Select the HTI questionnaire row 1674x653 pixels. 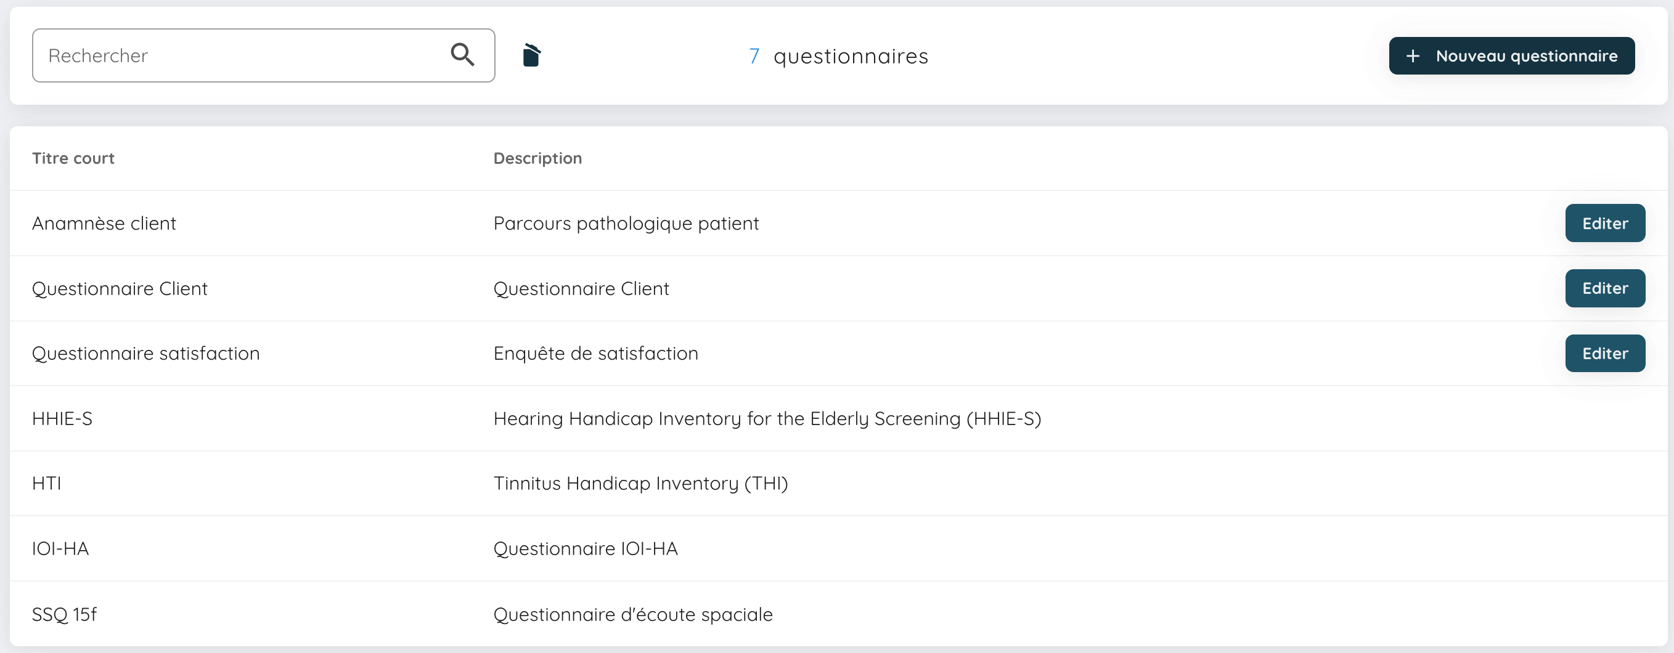click(47, 483)
